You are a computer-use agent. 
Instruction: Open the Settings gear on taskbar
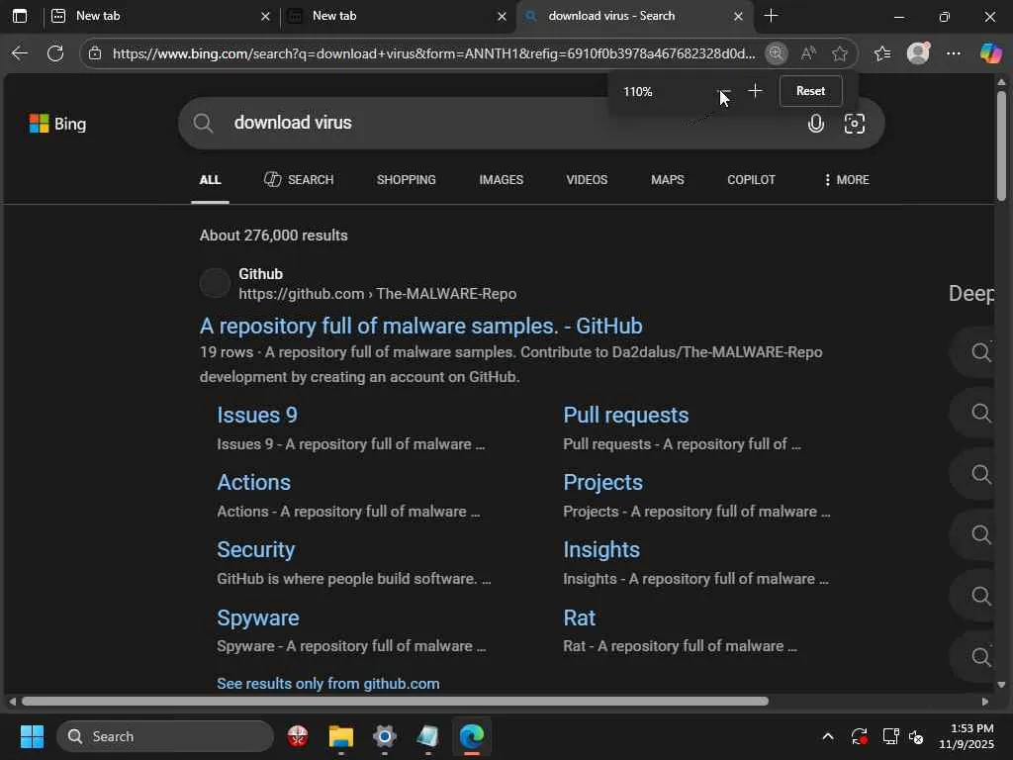pyautogui.click(x=385, y=736)
